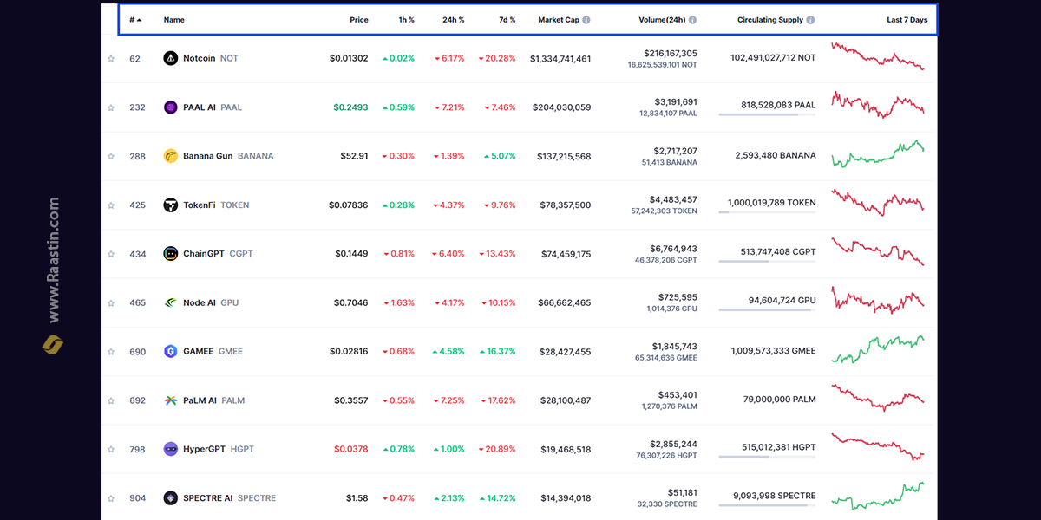Image resolution: width=1041 pixels, height=520 pixels.
Task: Favorite TokenFi using its star
Action: (111, 205)
